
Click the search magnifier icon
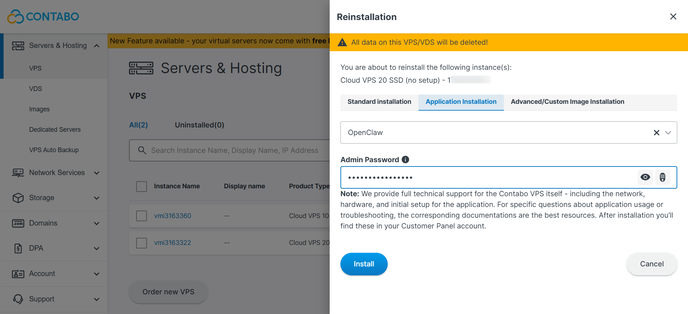coord(142,150)
